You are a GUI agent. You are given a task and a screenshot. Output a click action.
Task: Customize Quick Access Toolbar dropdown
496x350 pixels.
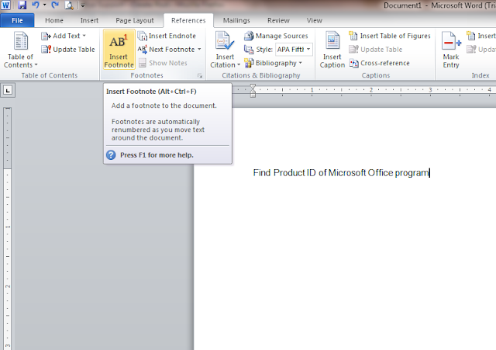pyautogui.click(x=83, y=5)
